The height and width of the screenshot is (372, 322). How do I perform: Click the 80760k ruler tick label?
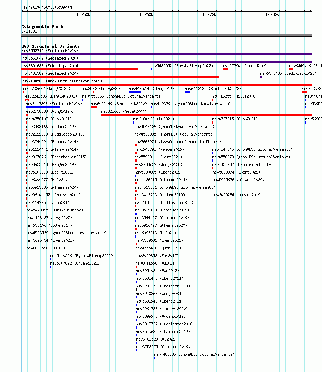147,15
